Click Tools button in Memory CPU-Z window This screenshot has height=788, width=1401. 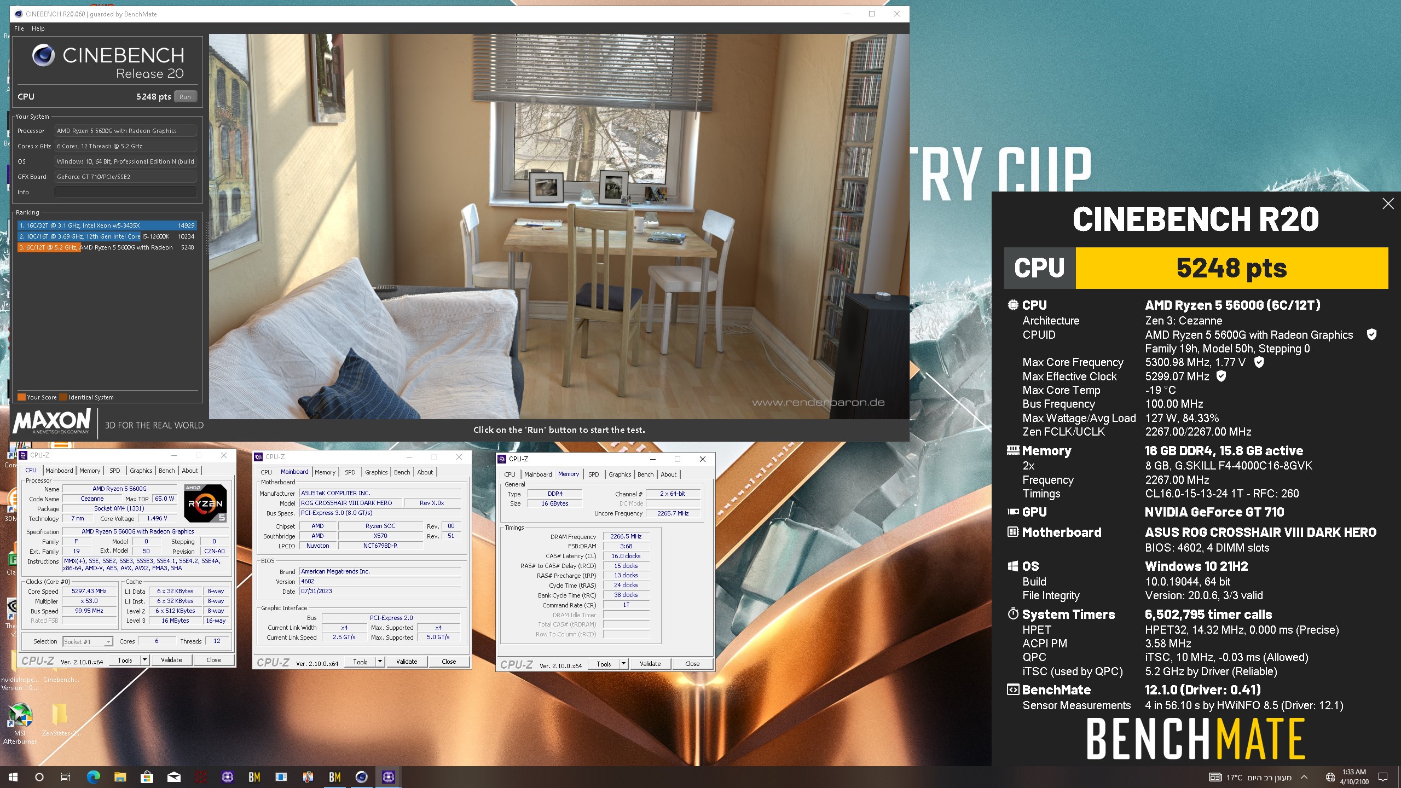coord(604,664)
